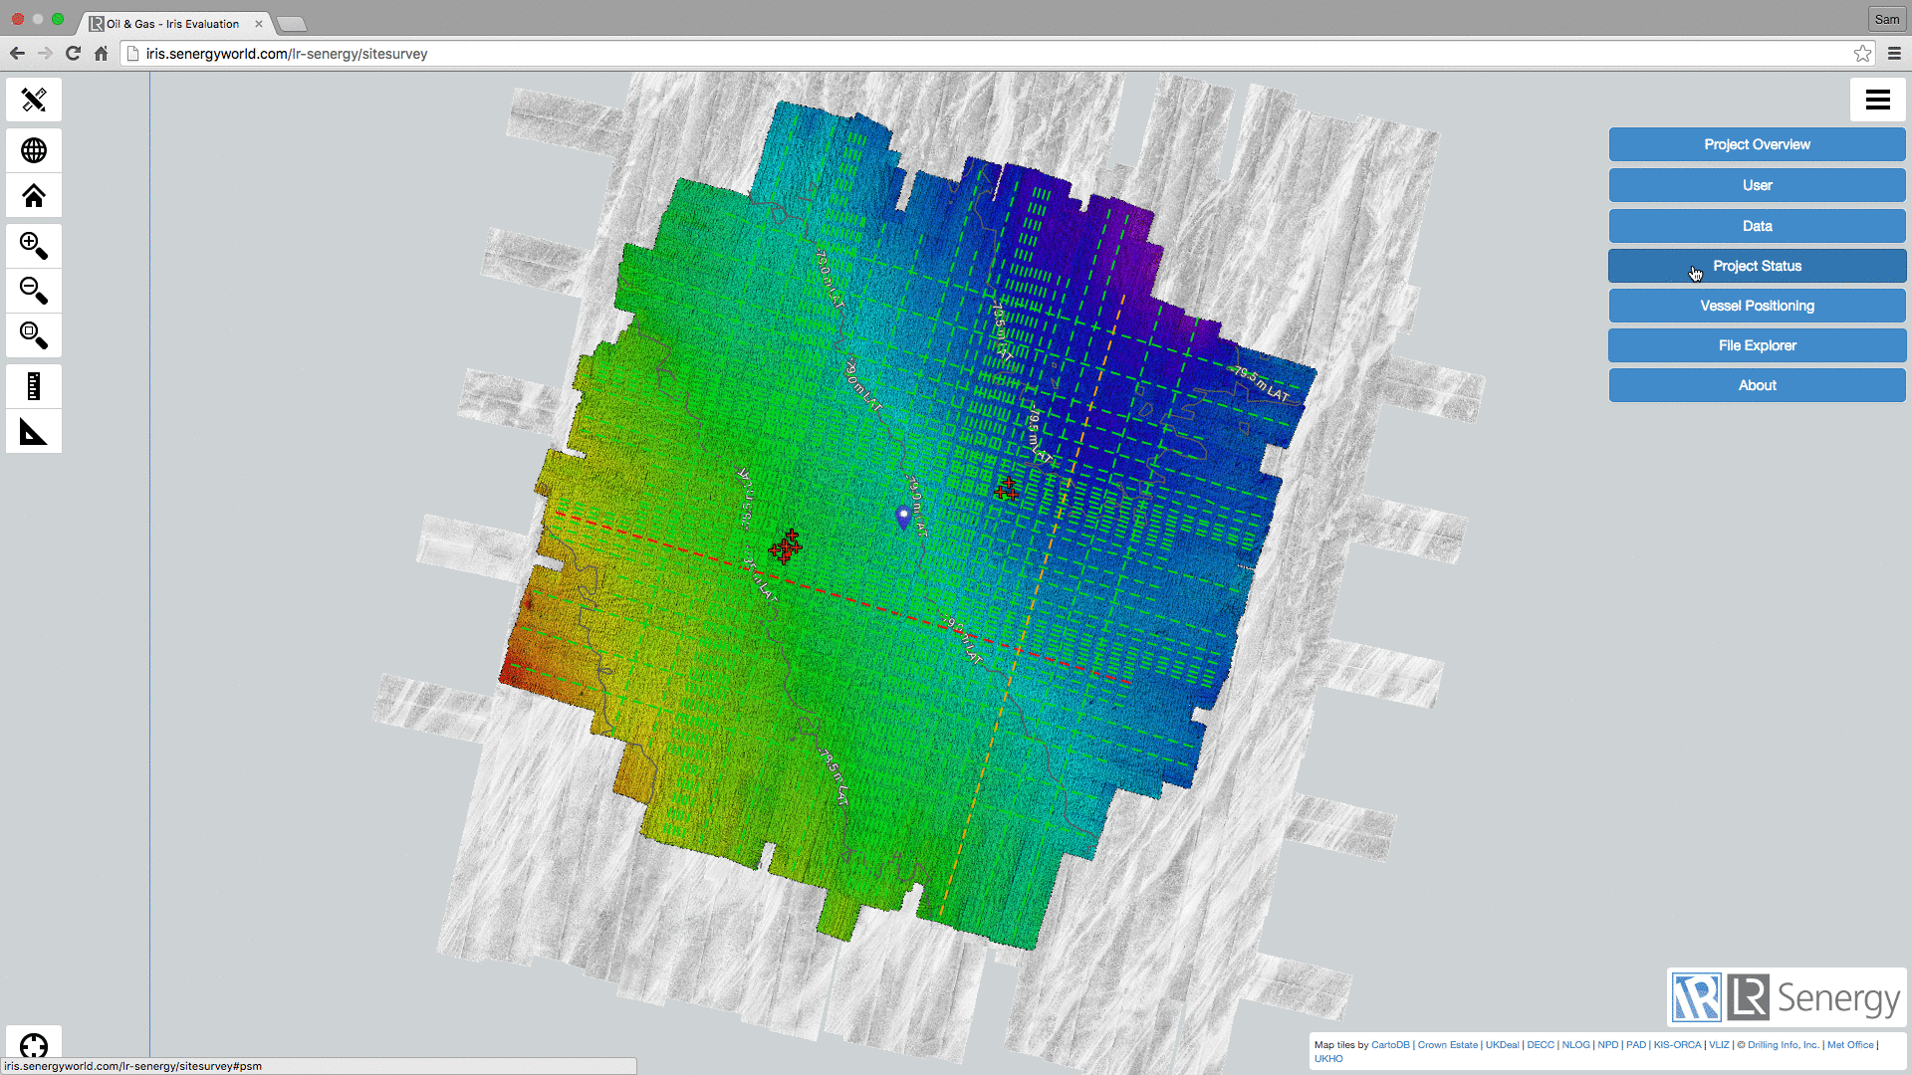
Task: Open the Project Status menu item
Action: tap(1757, 266)
